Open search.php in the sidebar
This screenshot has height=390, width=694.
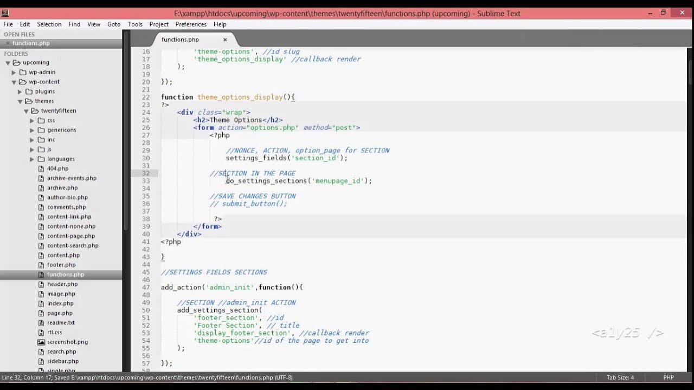62,352
